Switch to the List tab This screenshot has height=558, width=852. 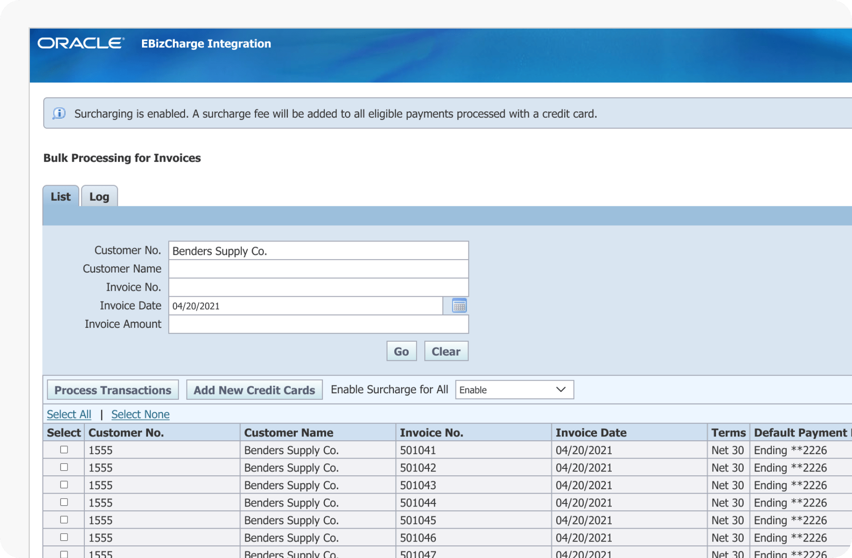coord(61,196)
